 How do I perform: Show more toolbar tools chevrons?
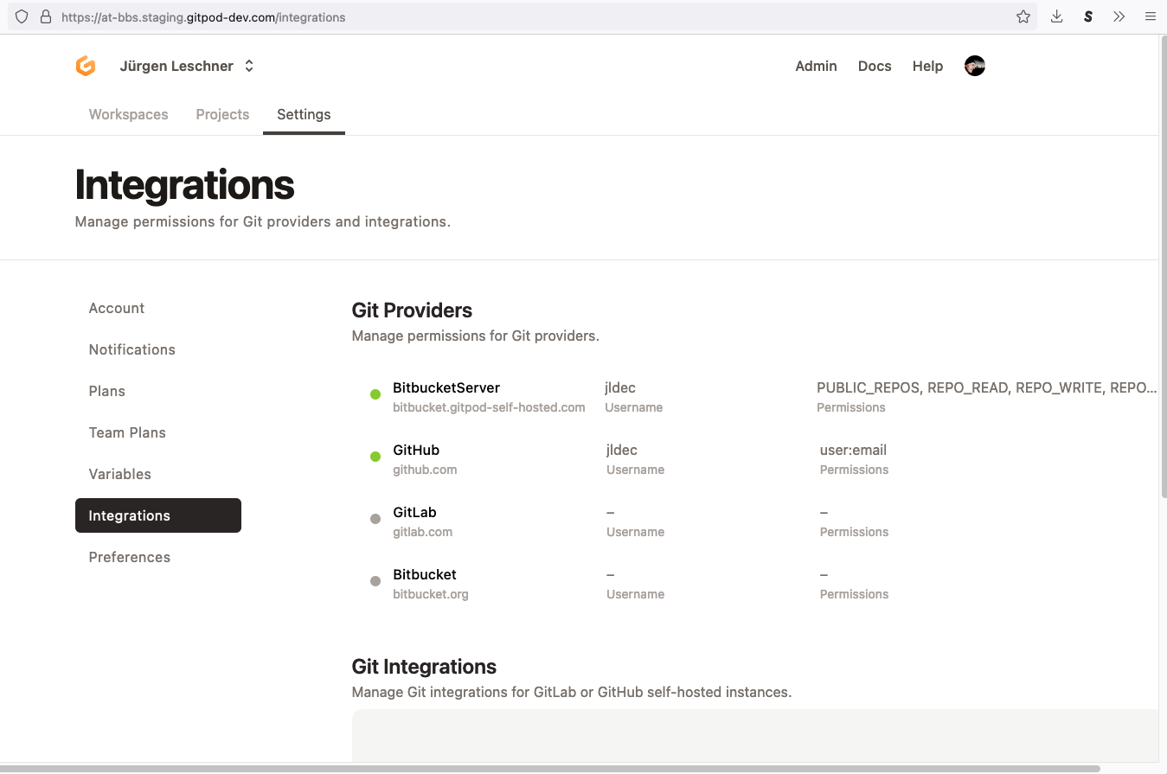pos(1119,16)
